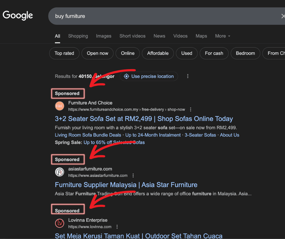The image size is (285, 239).
Task: Click the asiastarfurniture.com site icon
Action: click(60, 172)
